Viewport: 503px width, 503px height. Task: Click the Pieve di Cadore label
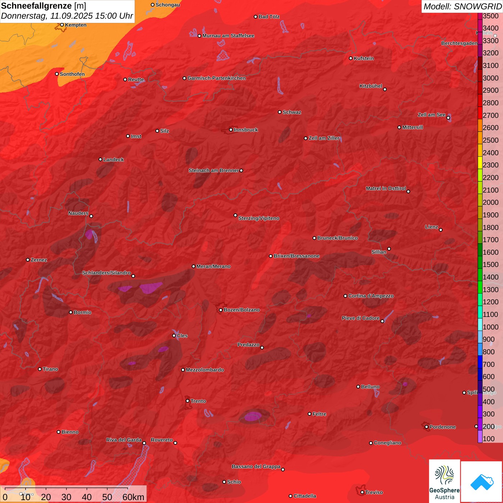point(361,318)
